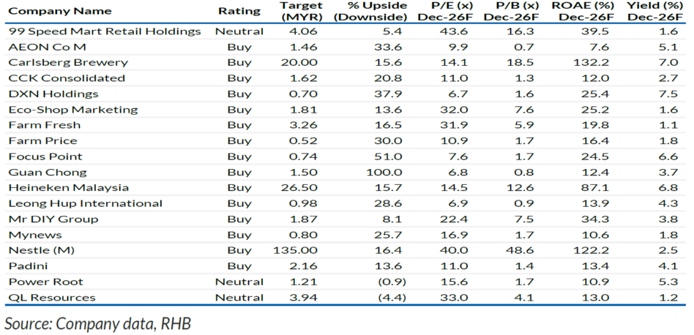The width and height of the screenshot is (694, 335).
Task: Click the Source: Company data, RHB text
Action: (97, 323)
